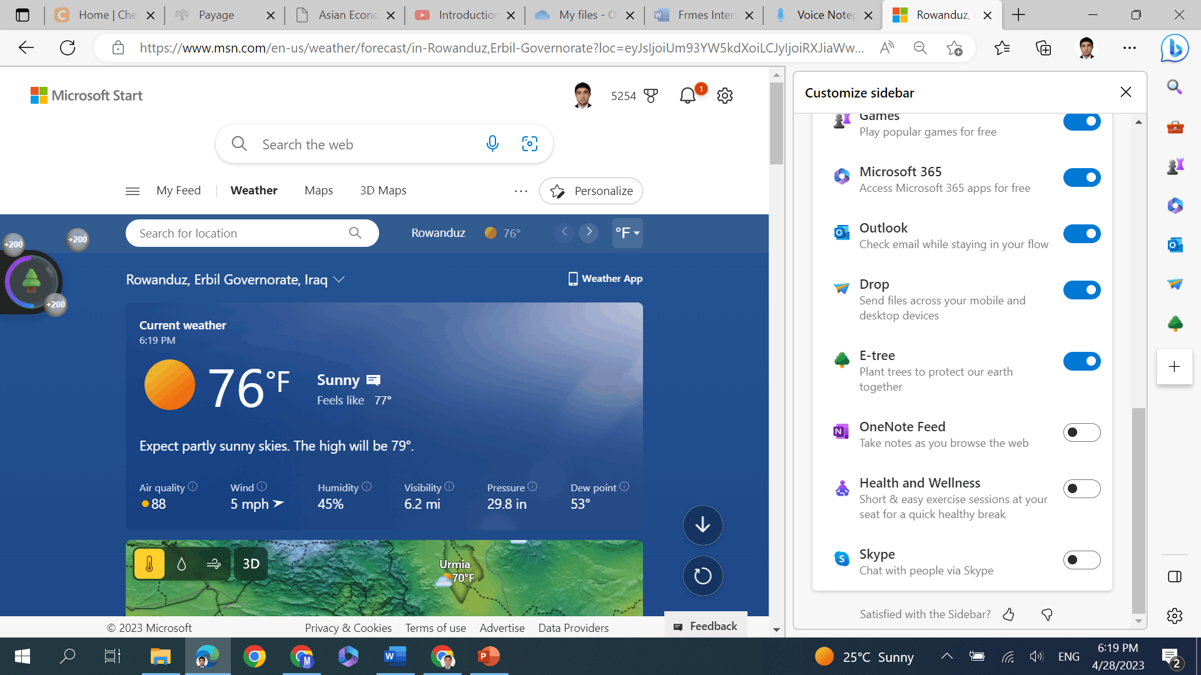Open visual search using the camera icon
This screenshot has width=1201, height=675.
(530, 144)
